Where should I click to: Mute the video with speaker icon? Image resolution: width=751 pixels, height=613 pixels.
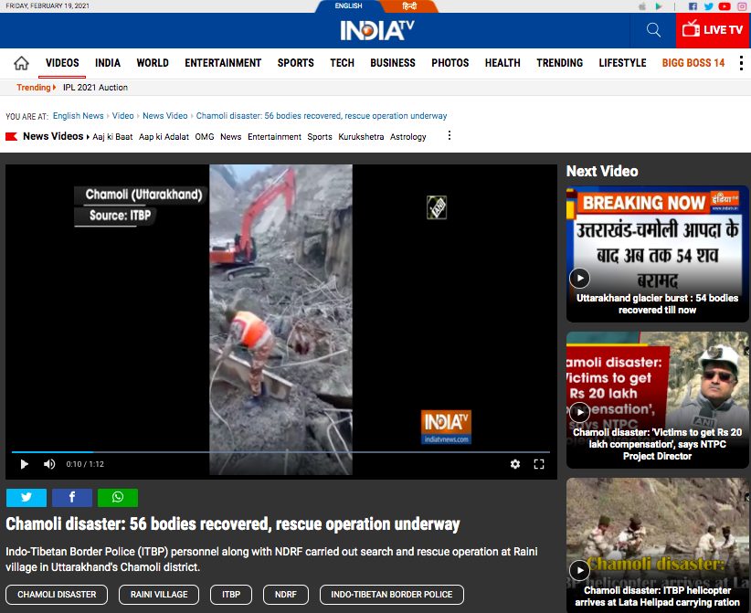coord(49,464)
